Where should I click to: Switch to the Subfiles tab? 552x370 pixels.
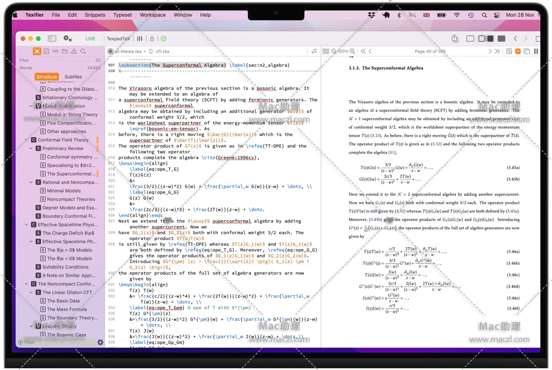point(73,77)
